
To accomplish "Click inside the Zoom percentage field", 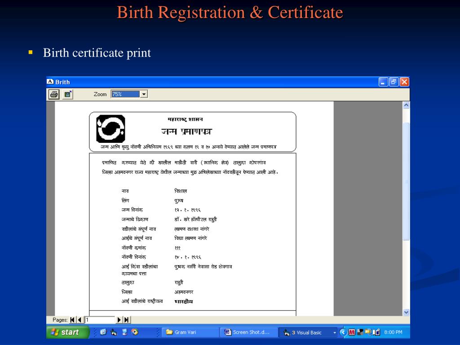I will click(126, 94).
